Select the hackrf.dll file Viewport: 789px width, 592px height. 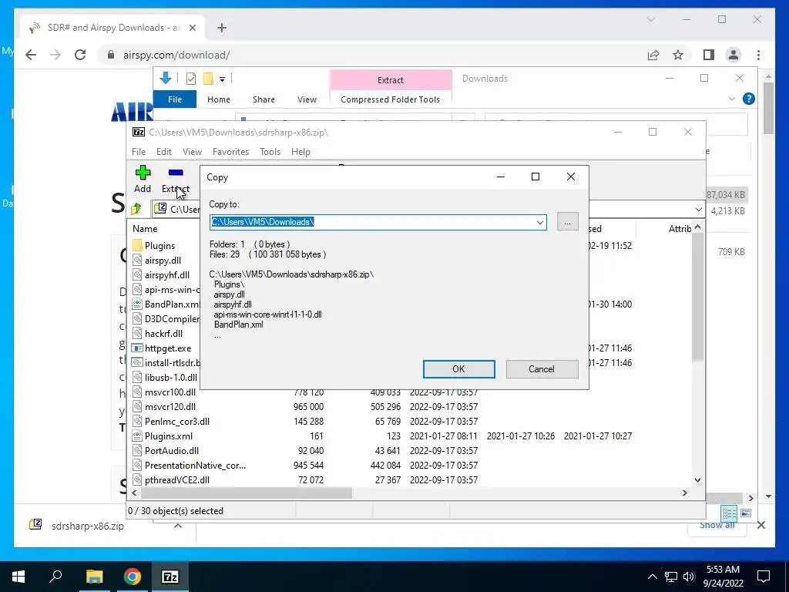click(163, 333)
